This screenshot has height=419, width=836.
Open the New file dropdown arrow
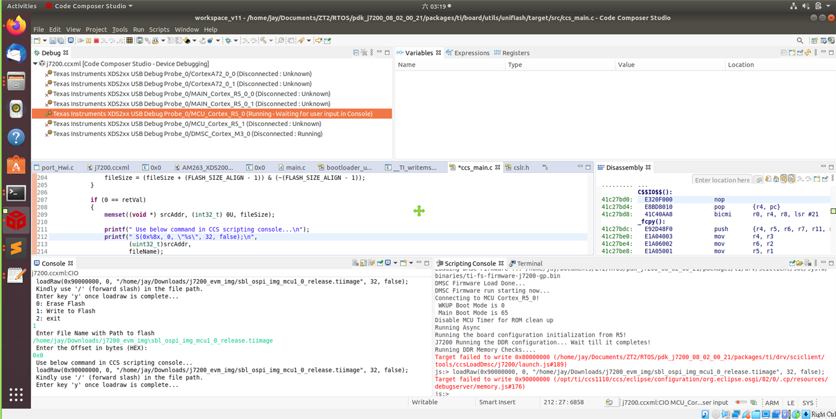45,41
